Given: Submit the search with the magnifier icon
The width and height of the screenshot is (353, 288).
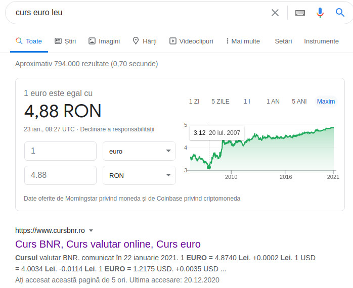Looking at the screenshot, I should pyautogui.click(x=340, y=13).
